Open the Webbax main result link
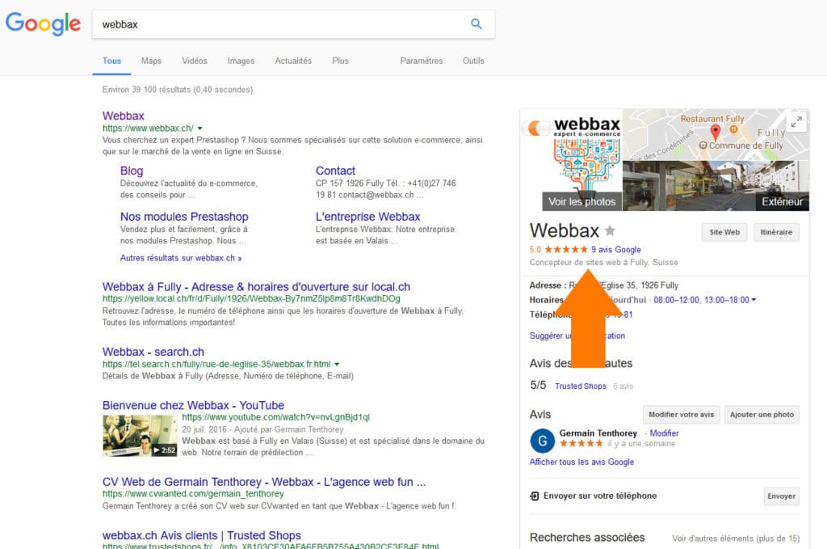This screenshot has height=549, width=827. coord(123,116)
